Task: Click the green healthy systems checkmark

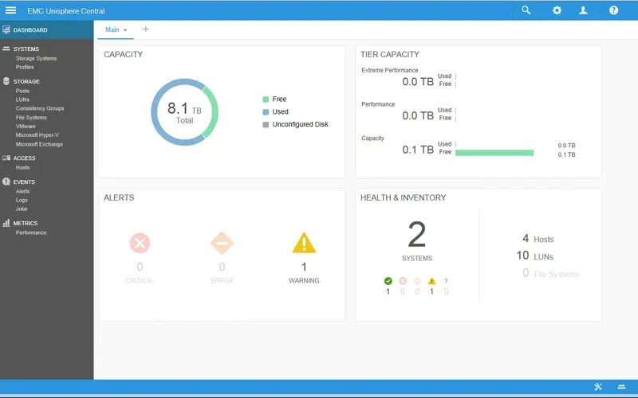Action: 388,281
